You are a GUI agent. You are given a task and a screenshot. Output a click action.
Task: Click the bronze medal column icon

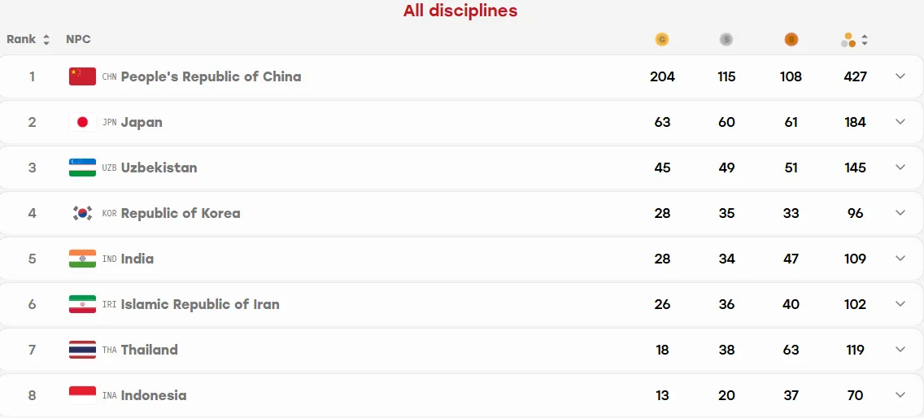pyautogui.click(x=791, y=40)
